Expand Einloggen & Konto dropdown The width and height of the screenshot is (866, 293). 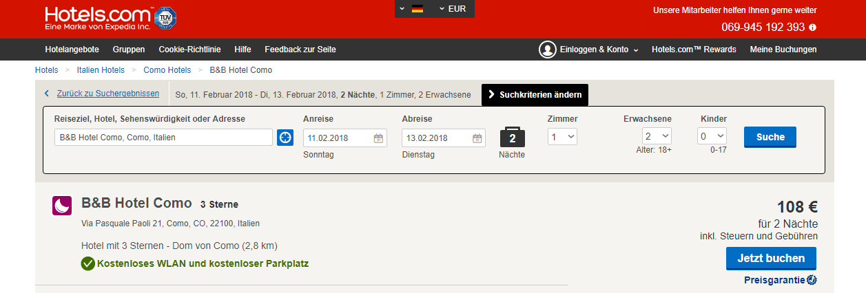click(599, 50)
